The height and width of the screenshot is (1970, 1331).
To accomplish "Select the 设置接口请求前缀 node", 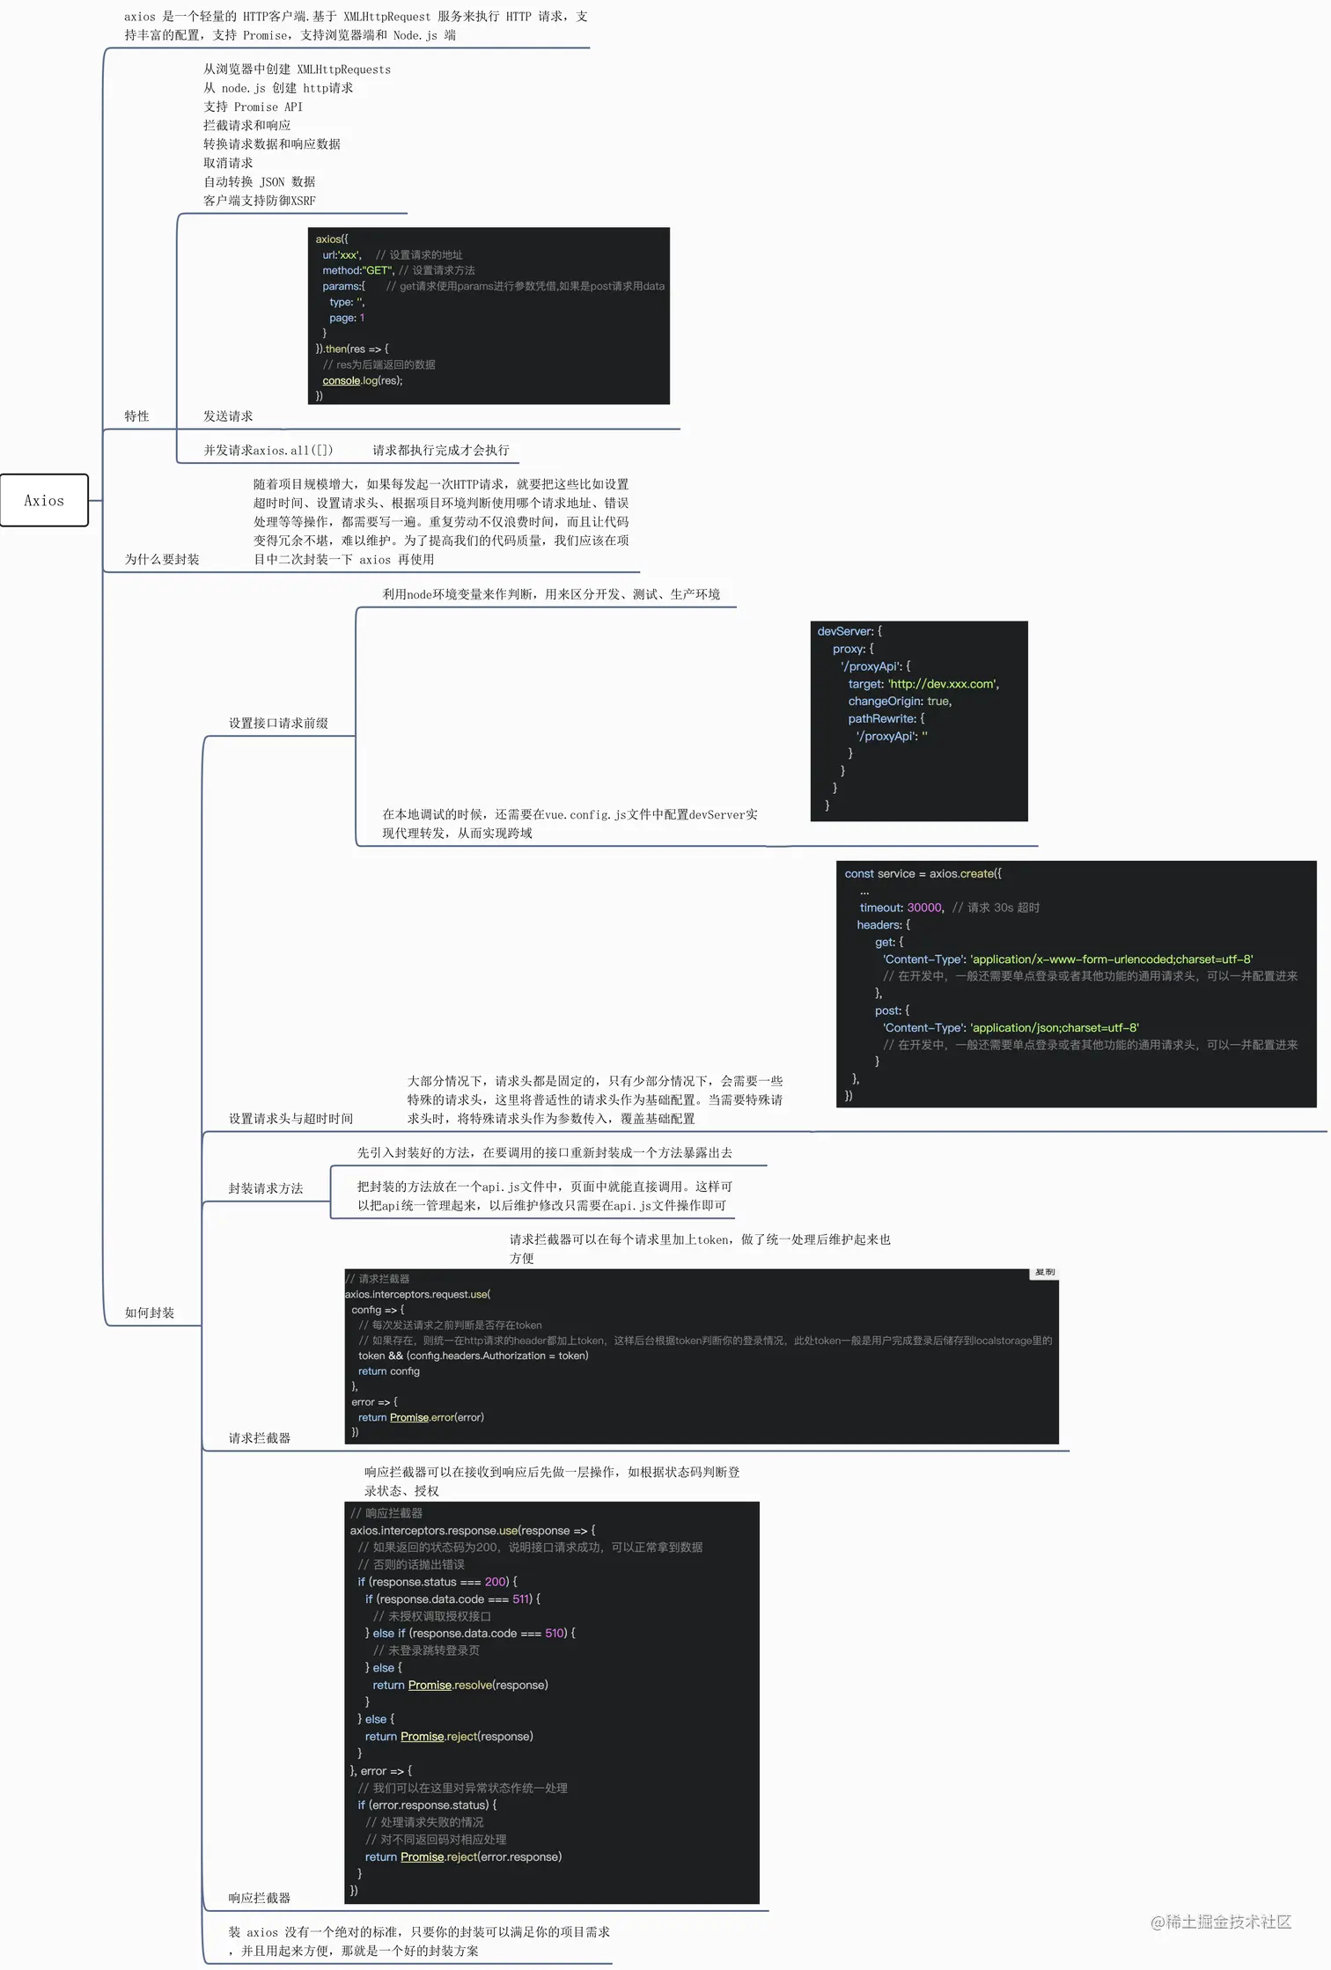I will tap(278, 724).
